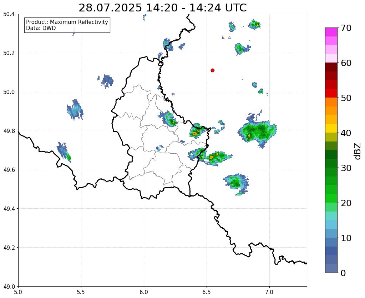The width and height of the screenshot is (365, 298).
Task: Click latitude axis label 49.0
Action: [9, 287]
